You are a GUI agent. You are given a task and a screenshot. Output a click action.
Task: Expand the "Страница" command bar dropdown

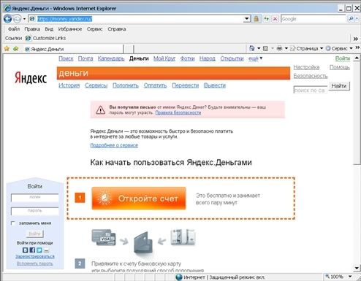[x=322, y=48]
